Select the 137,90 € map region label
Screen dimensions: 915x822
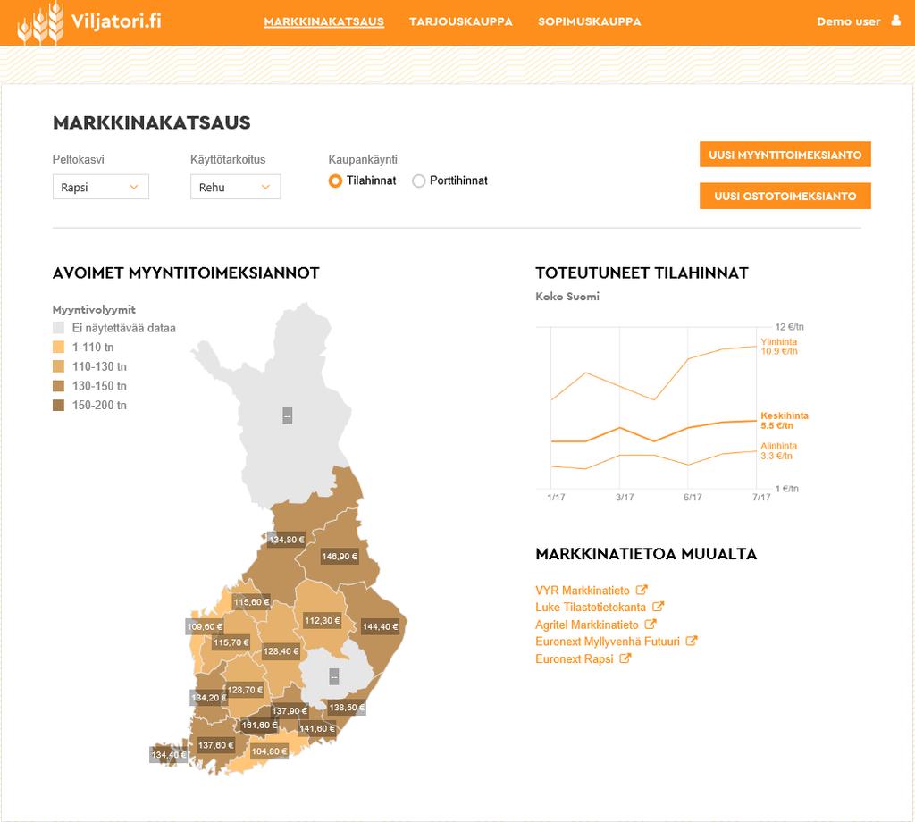click(x=290, y=710)
